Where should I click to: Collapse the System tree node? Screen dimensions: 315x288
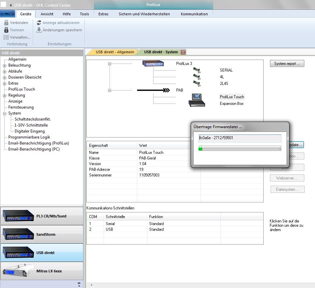(x=5, y=114)
